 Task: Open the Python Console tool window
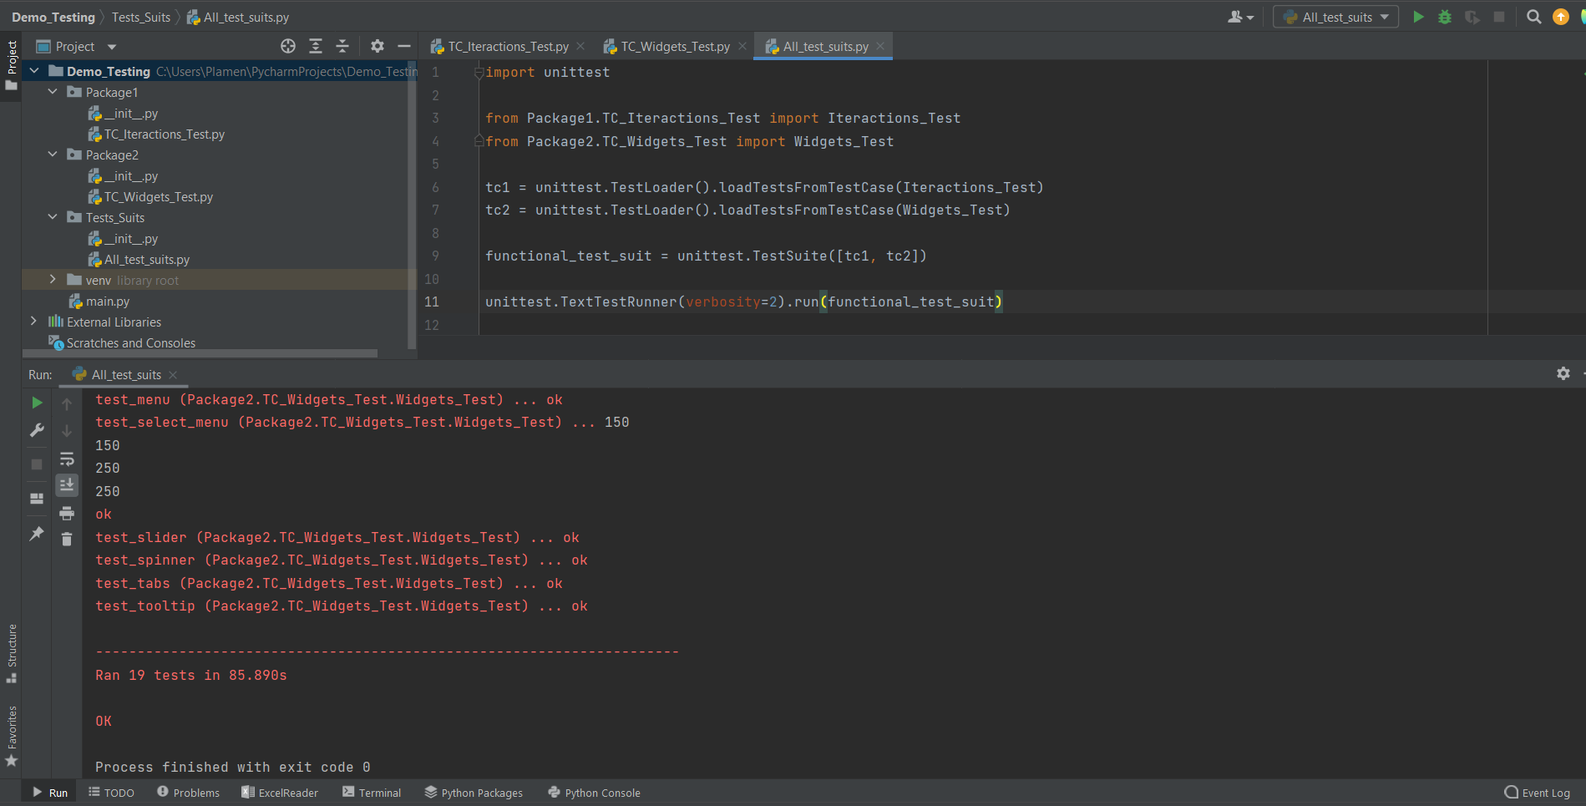pos(594,792)
